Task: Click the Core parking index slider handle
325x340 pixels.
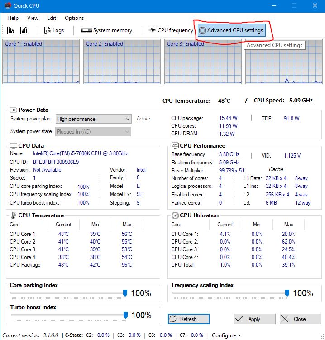Action: pos(125,293)
